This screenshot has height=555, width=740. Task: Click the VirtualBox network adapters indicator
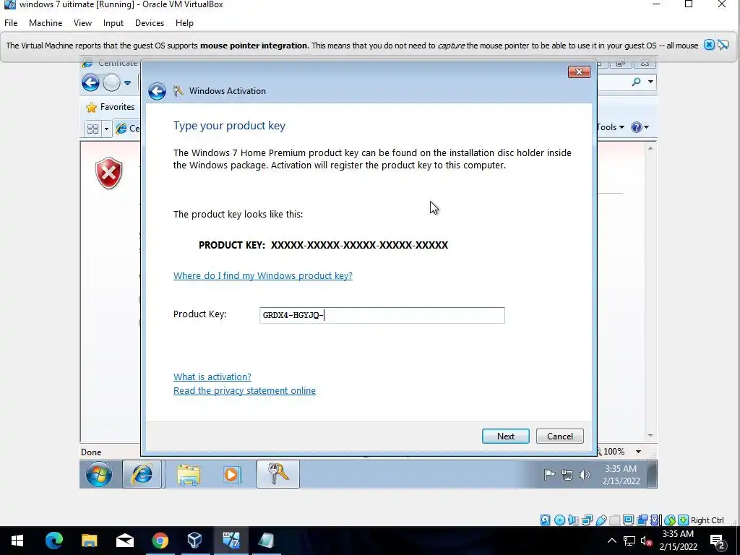pyautogui.click(x=587, y=520)
